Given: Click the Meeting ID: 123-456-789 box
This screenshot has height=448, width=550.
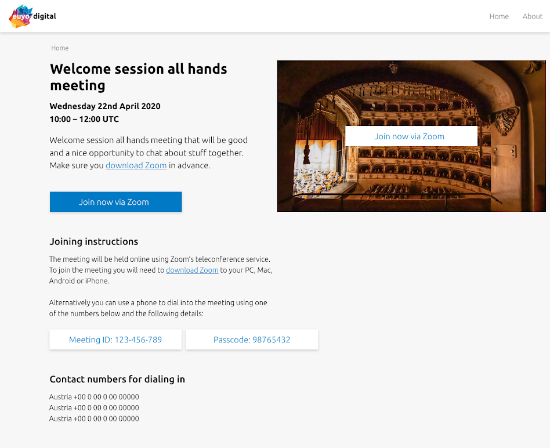Looking at the screenshot, I should tap(115, 339).
